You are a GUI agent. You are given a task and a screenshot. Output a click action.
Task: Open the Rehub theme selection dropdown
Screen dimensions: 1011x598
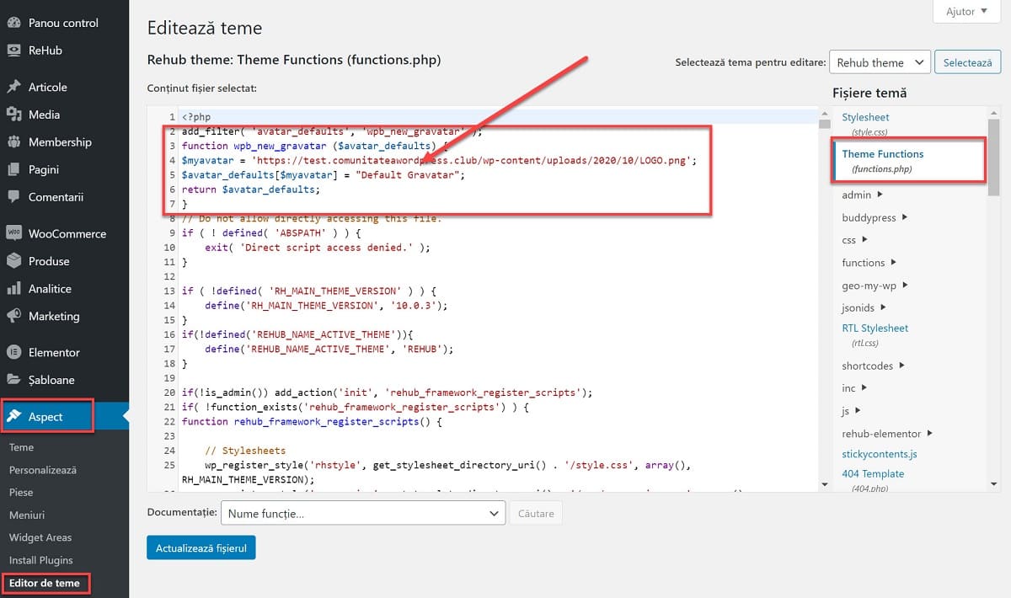point(880,62)
